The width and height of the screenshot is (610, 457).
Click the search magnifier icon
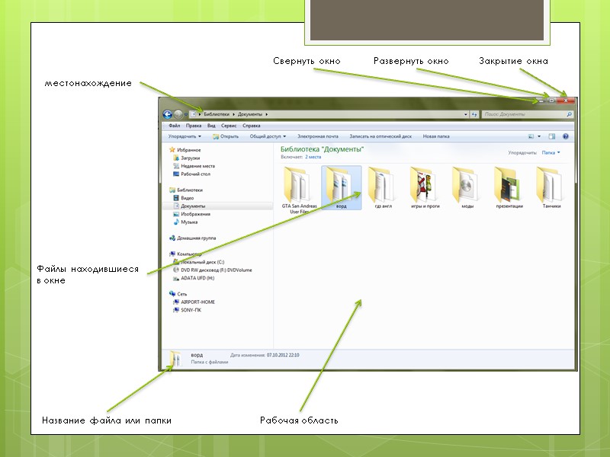569,114
